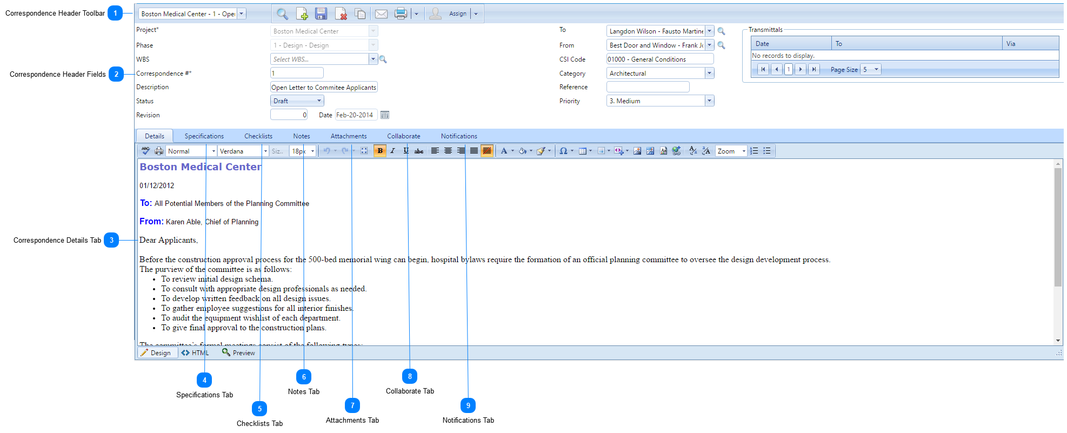Click the Correspondence number field
1067x433 pixels.
[297, 73]
